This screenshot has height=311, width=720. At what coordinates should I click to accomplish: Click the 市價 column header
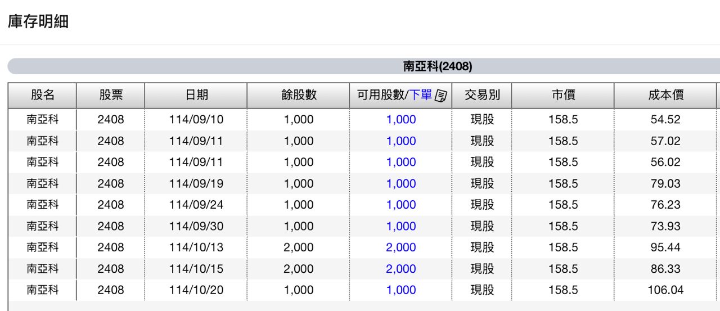coord(563,95)
